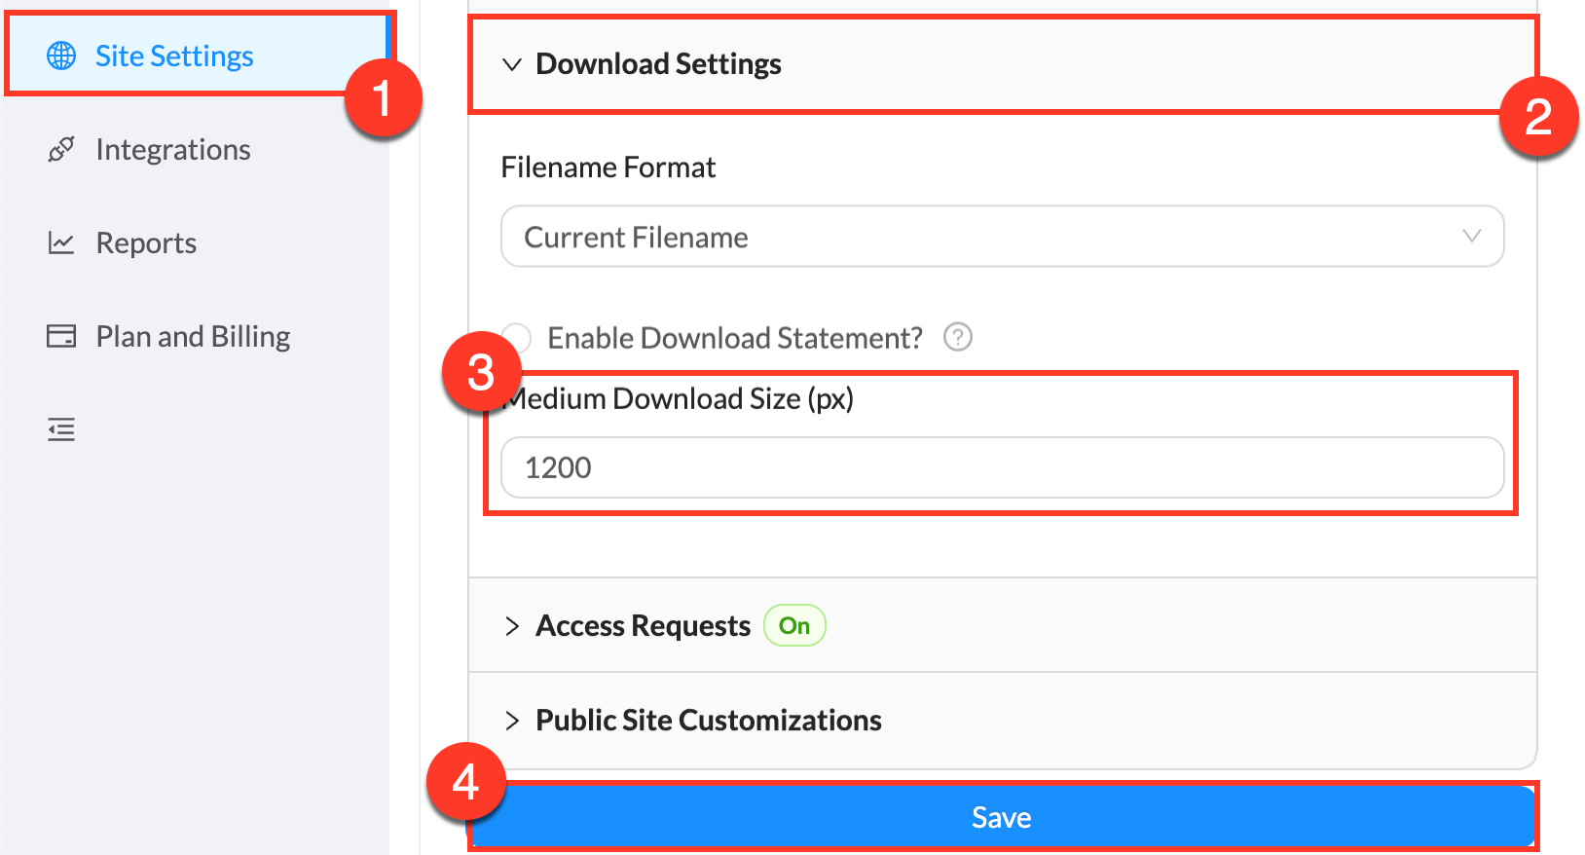Collapse the Download Settings section
The width and height of the screenshot is (1585, 855).
[513, 64]
